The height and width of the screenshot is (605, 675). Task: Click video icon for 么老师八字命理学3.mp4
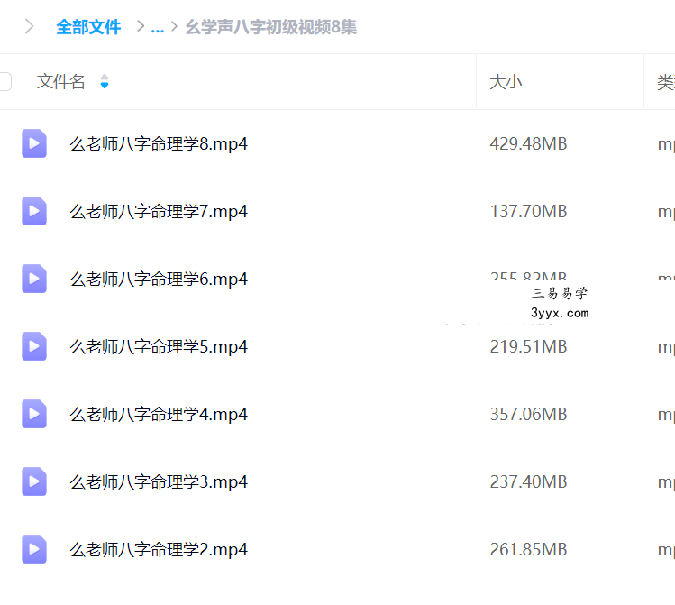click(34, 481)
